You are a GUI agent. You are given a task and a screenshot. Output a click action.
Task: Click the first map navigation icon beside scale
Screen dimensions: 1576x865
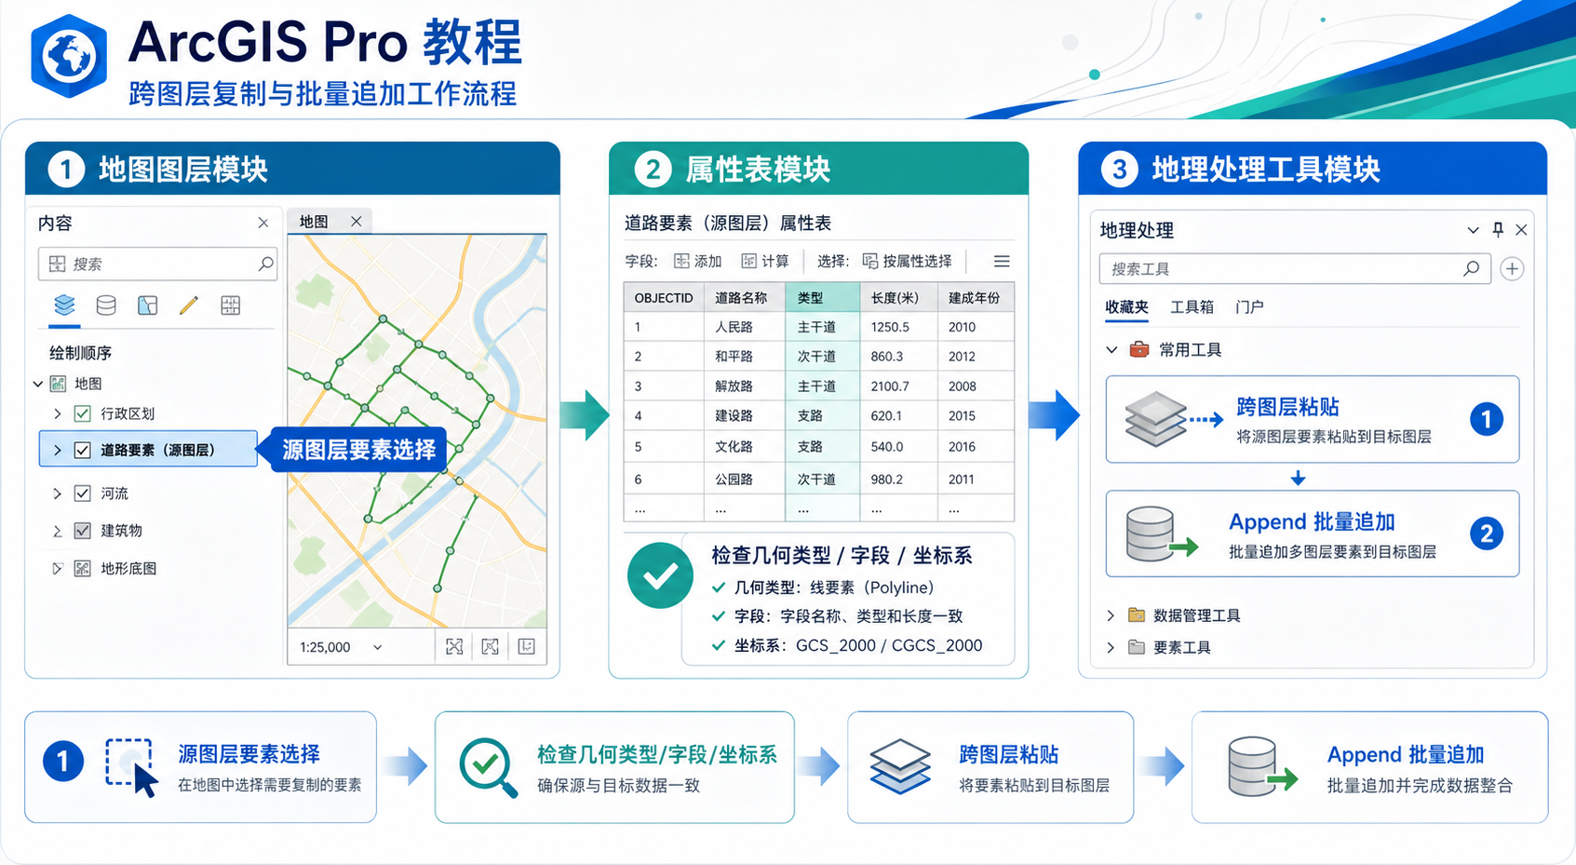click(454, 647)
